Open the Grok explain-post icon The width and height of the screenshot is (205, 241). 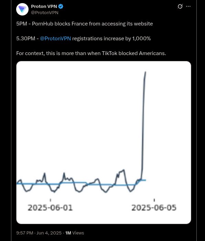pos(180,7)
